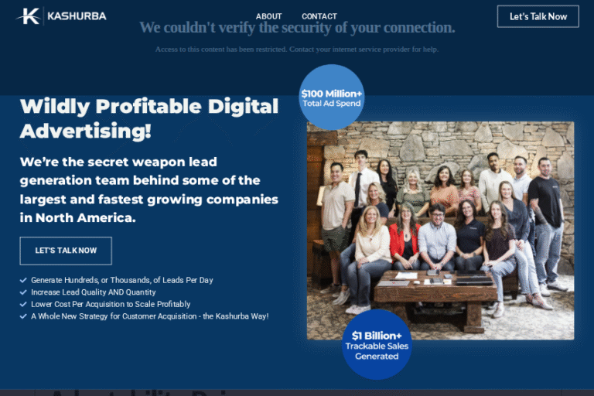Click the KASHURBA brand name text
Viewport: 594px width, 396px height.
(77, 16)
